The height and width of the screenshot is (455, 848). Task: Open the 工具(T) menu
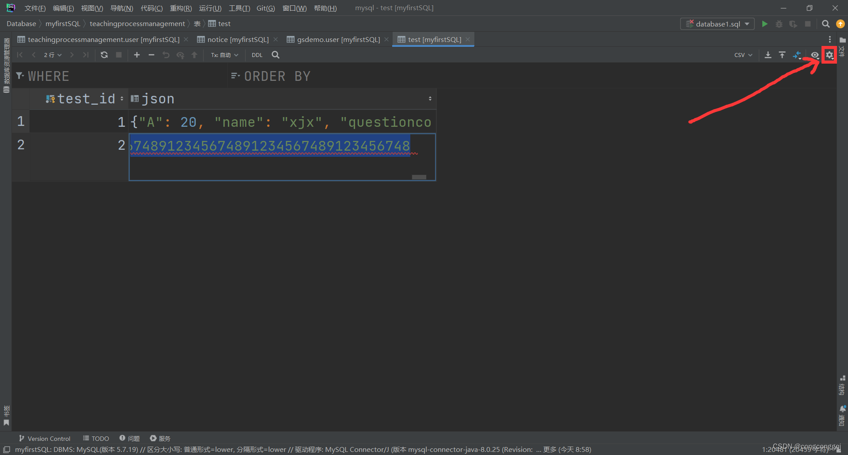tap(239, 8)
